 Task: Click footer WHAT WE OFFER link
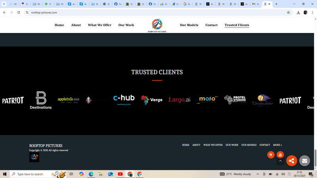coord(213,145)
